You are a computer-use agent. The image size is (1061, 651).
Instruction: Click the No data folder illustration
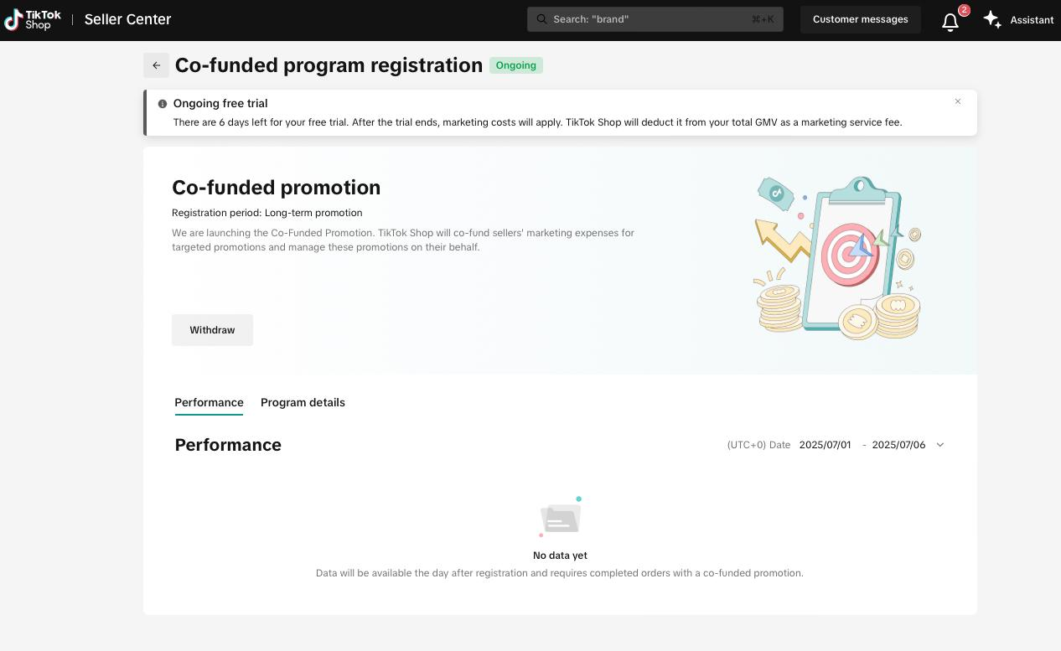coord(560,518)
